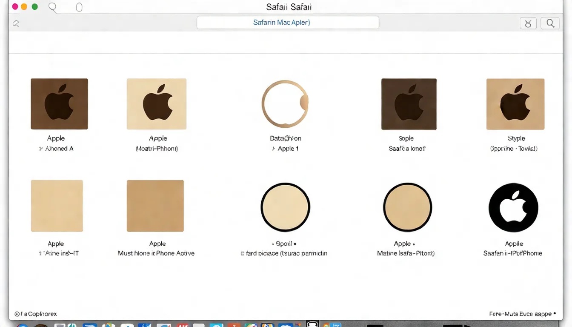
Task: Click the dark brown Apple logo tile
Action: 59,104
